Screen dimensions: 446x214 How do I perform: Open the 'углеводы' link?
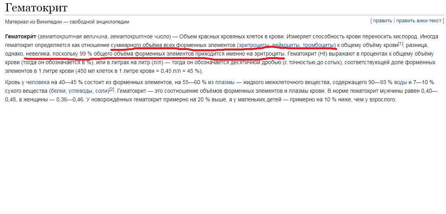point(80,91)
